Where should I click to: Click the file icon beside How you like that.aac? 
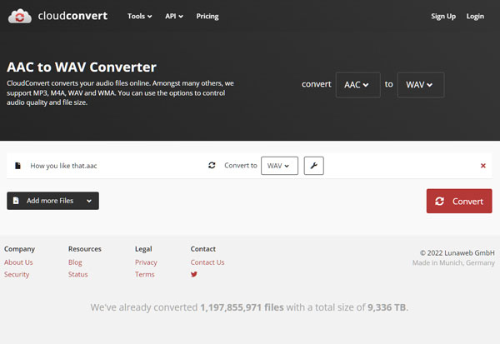click(x=17, y=166)
